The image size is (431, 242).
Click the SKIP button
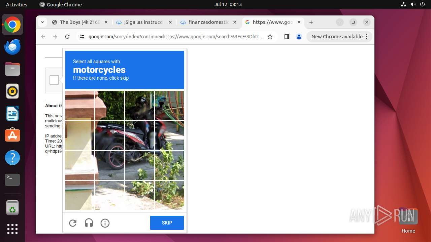coord(167,223)
